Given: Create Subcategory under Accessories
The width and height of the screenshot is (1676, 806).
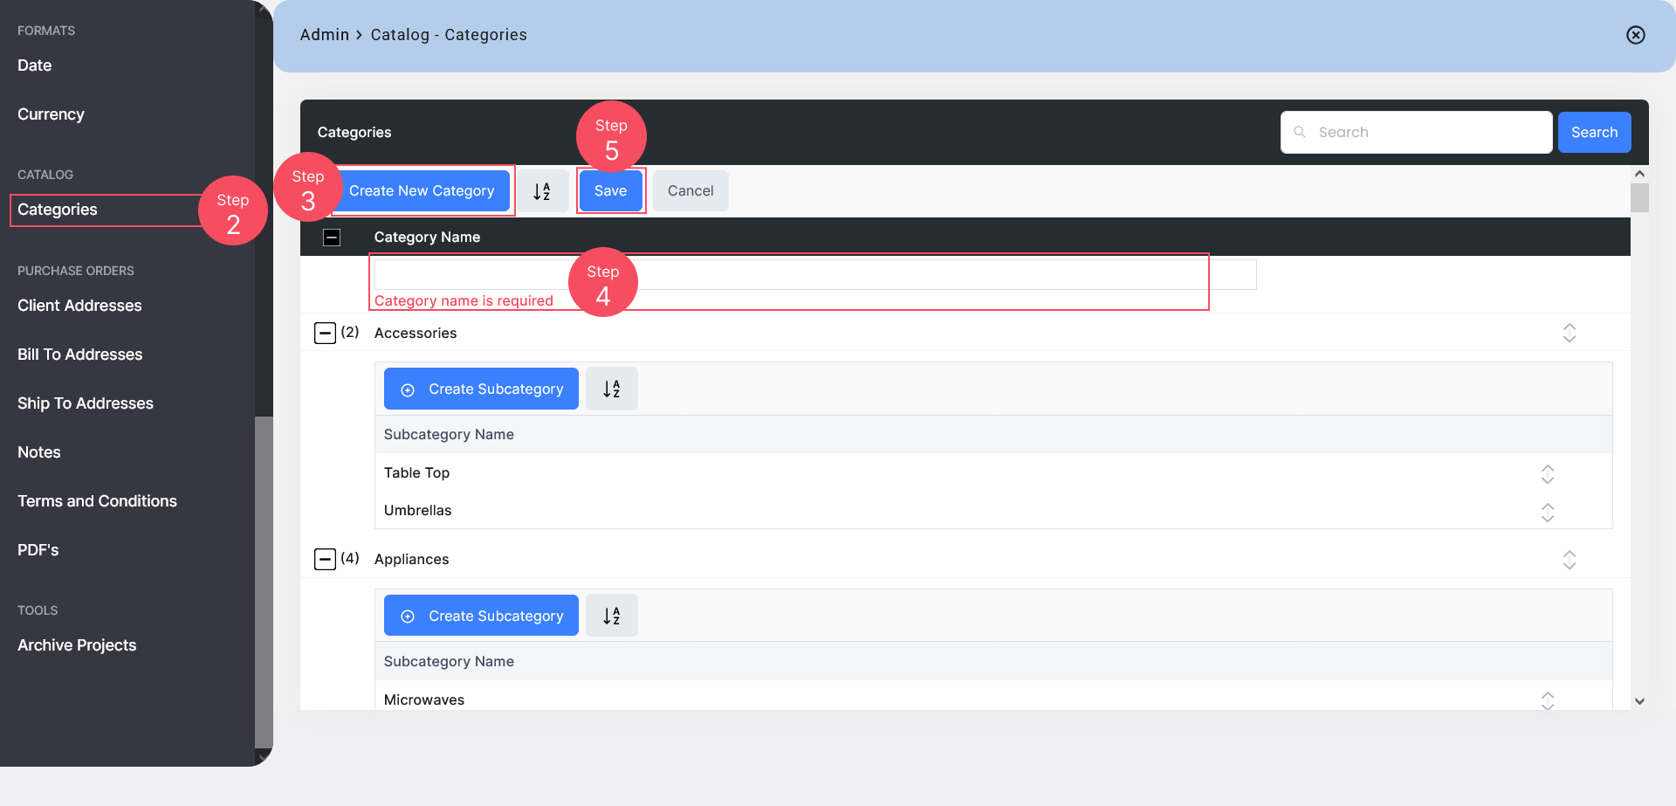Looking at the screenshot, I should (x=481, y=389).
